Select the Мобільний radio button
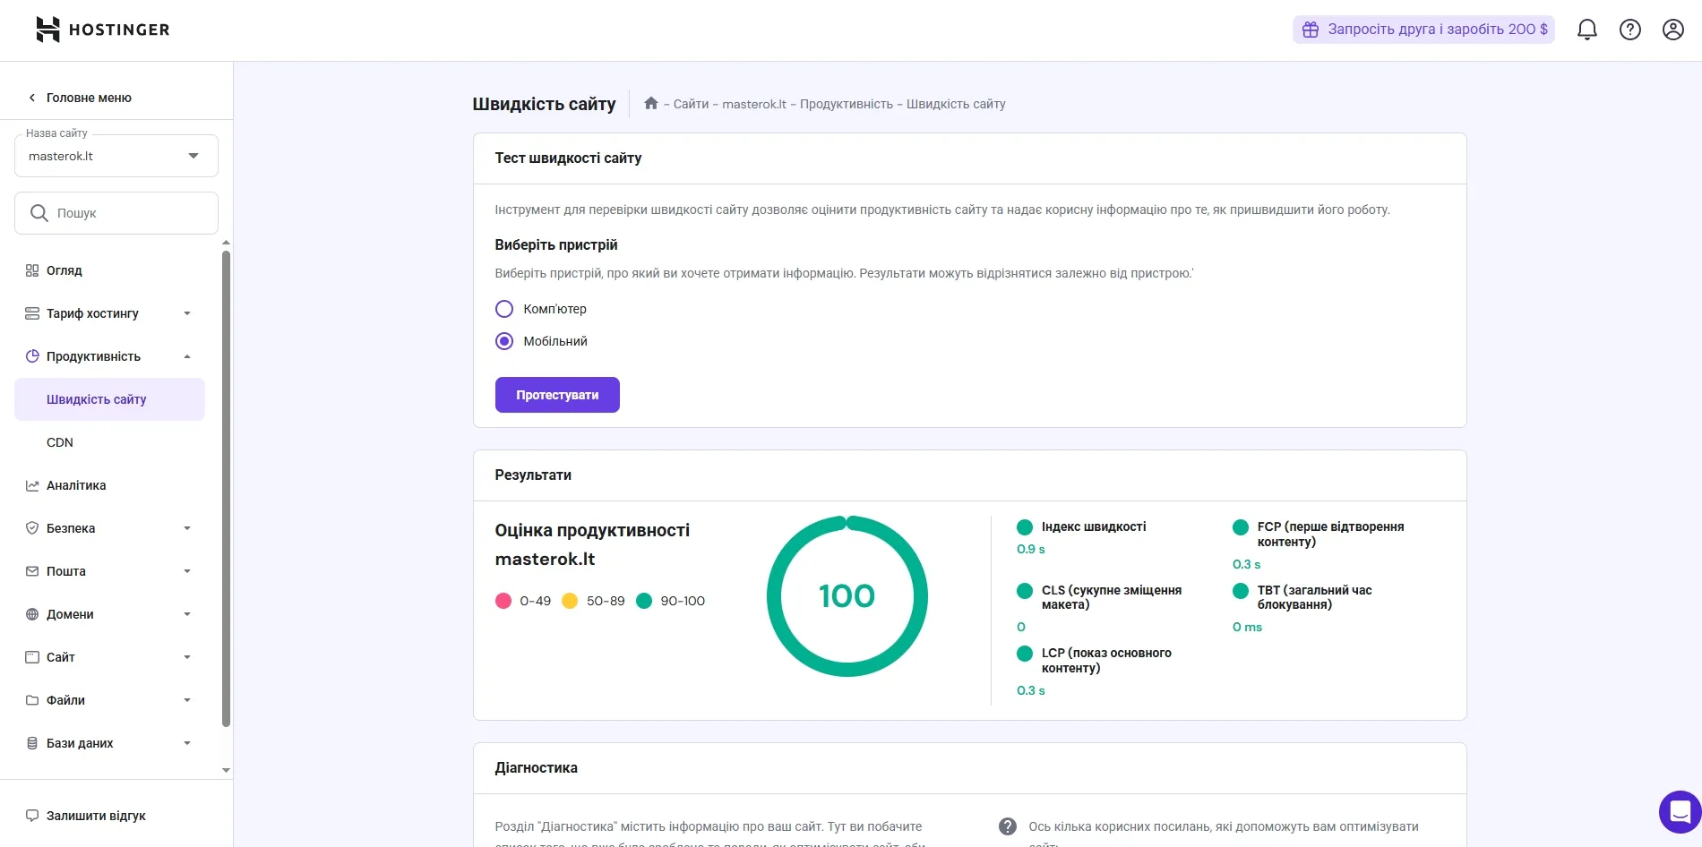This screenshot has height=847, width=1702. (504, 341)
